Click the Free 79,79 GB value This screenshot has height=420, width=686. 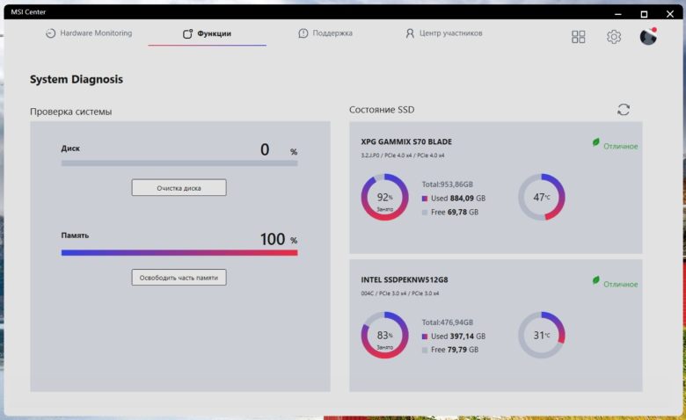tap(455, 350)
